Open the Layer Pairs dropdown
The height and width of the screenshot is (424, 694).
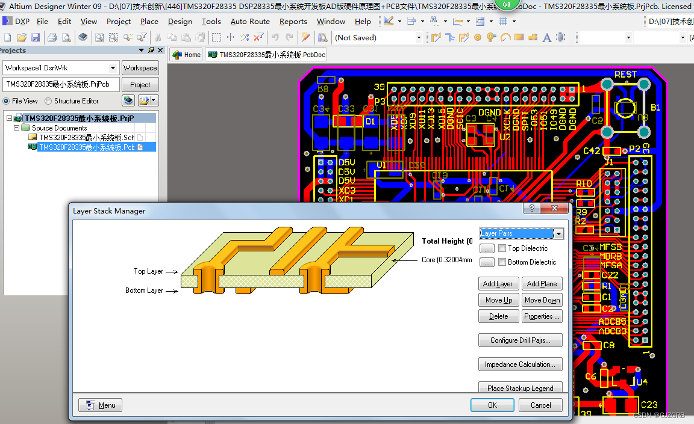(559, 233)
